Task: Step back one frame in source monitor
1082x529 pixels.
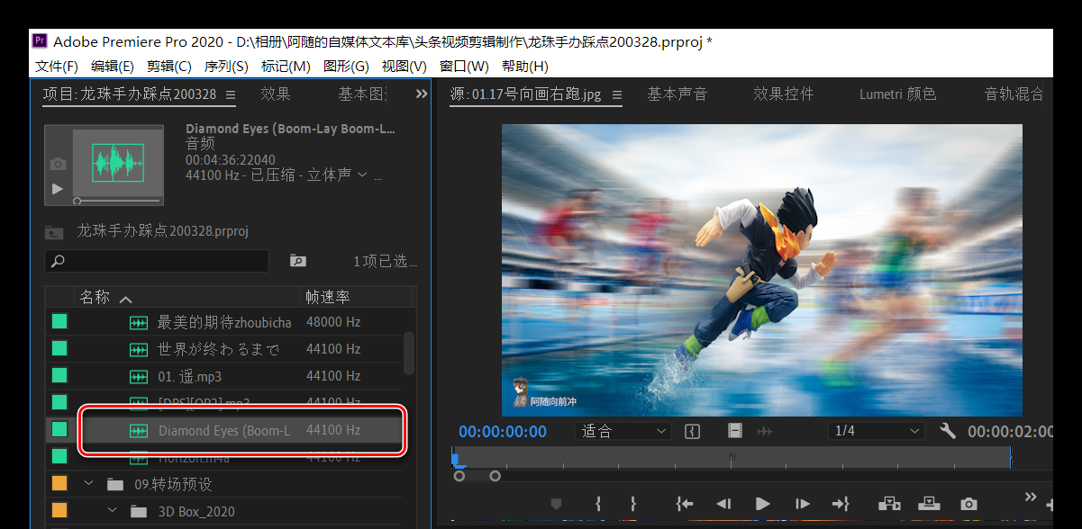Action: click(x=723, y=504)
